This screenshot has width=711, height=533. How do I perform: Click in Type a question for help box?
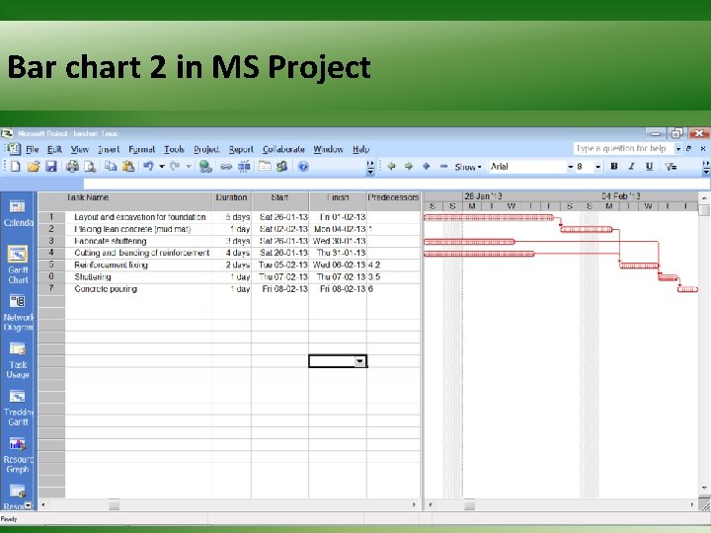click(x=623, y=149)
